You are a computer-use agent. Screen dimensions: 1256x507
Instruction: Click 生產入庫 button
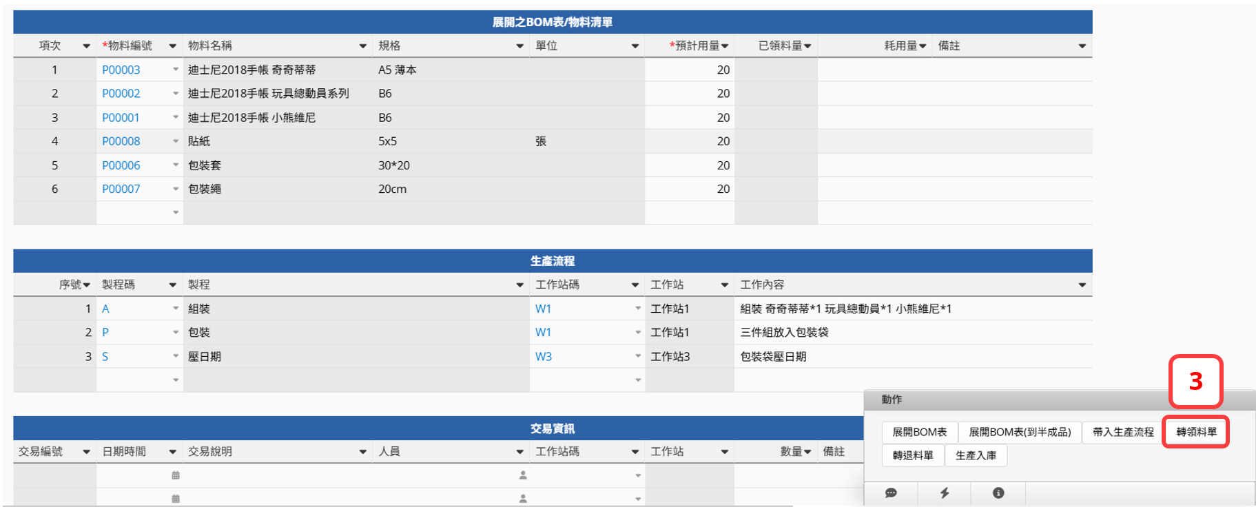tap(976, 455)
